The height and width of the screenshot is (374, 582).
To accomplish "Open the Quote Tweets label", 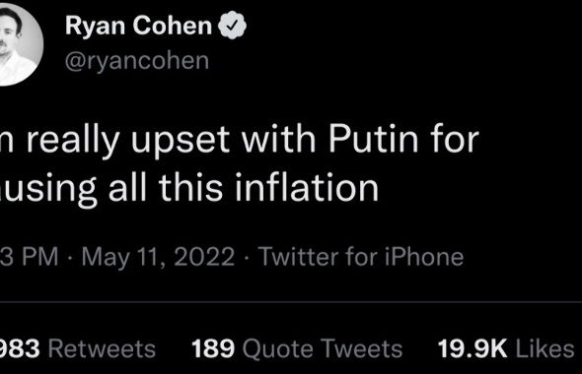I will 323,348.
